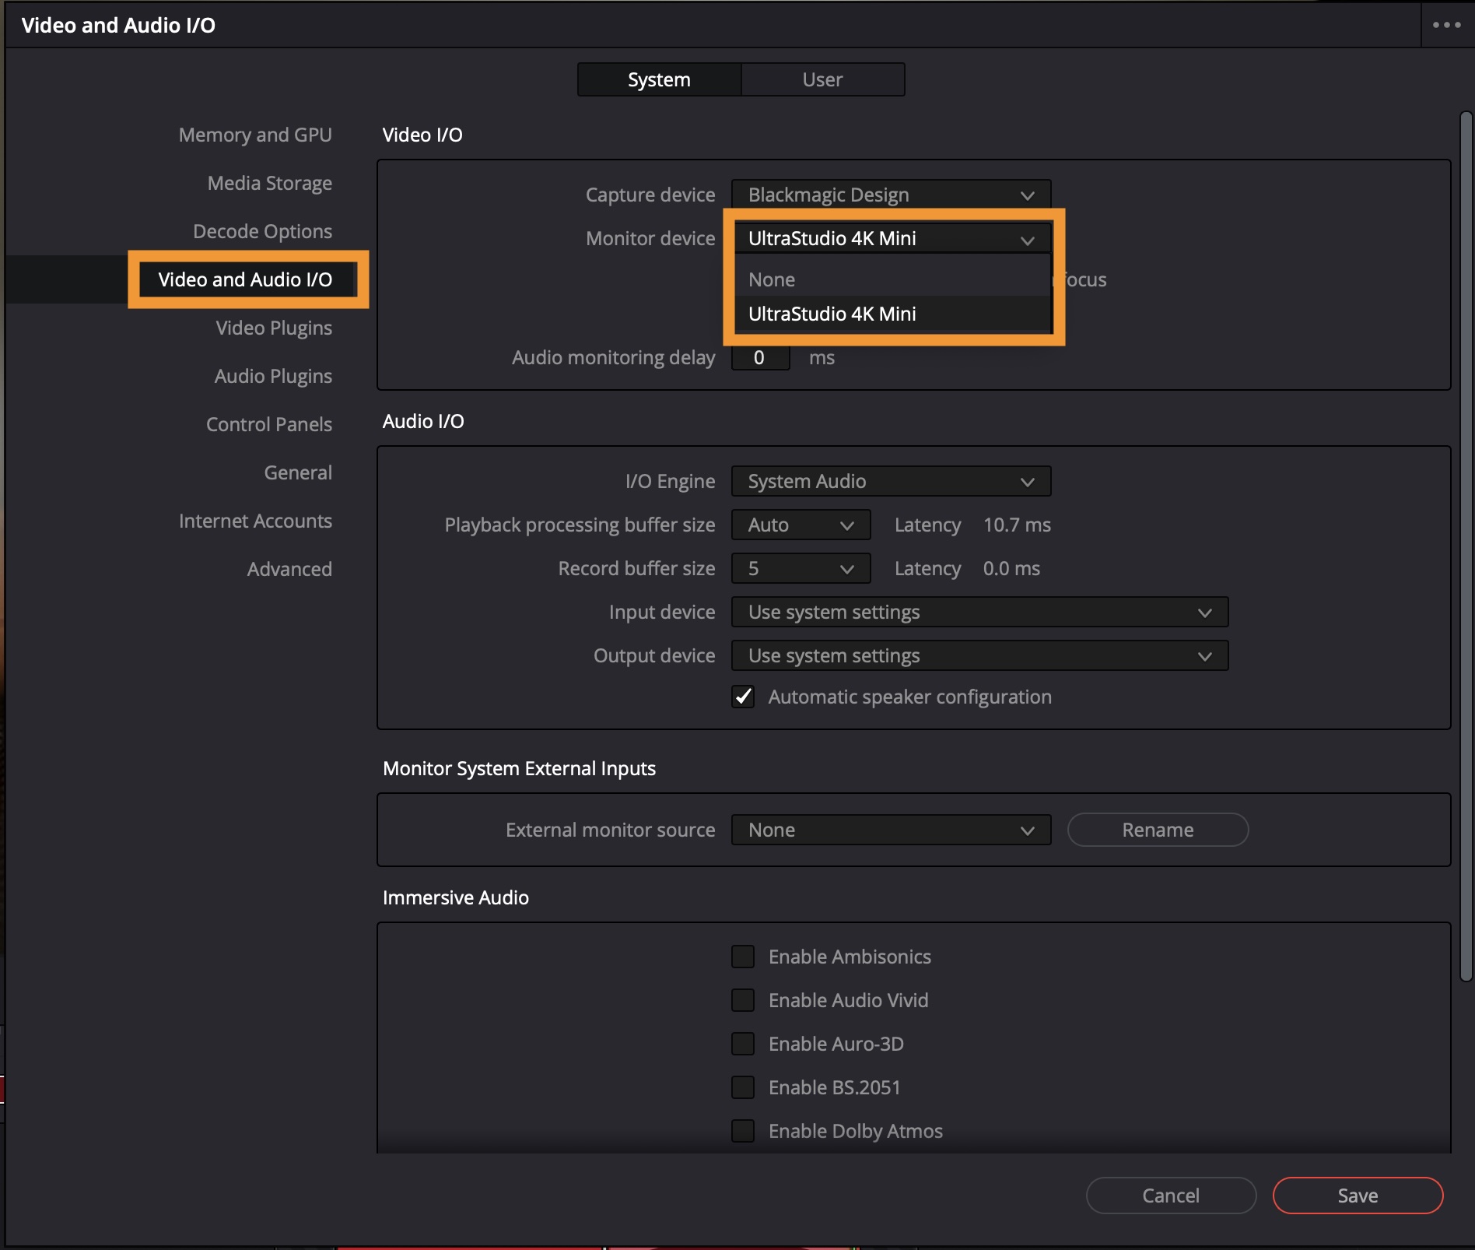Choose UltraStudio 4K Mini list option
1475x1250 pixels.
click(891, 314)
